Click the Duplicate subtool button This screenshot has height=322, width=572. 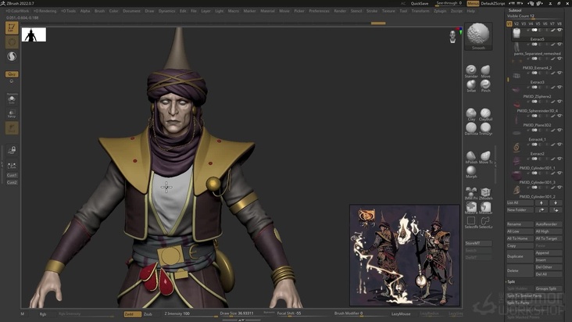[x=520, y=256]
